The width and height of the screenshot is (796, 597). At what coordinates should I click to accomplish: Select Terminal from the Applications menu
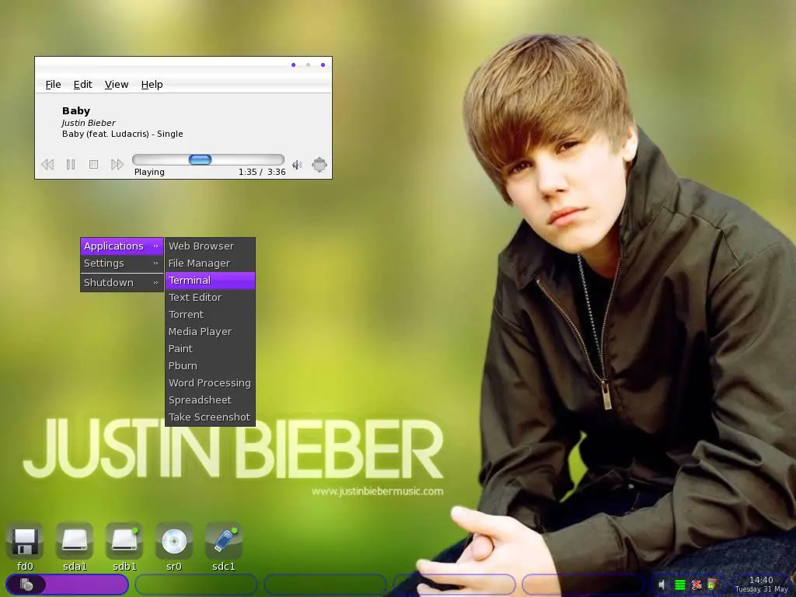[x=190, y=280]
